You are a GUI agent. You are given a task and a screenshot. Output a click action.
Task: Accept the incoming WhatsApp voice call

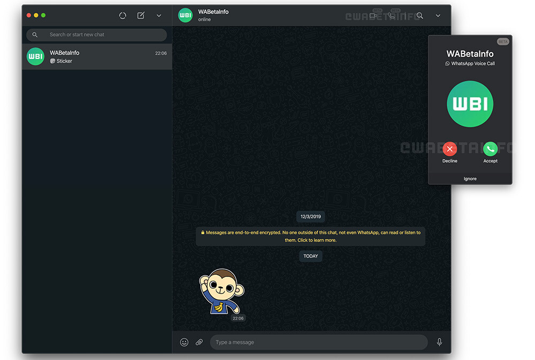(x=490, y=149)
